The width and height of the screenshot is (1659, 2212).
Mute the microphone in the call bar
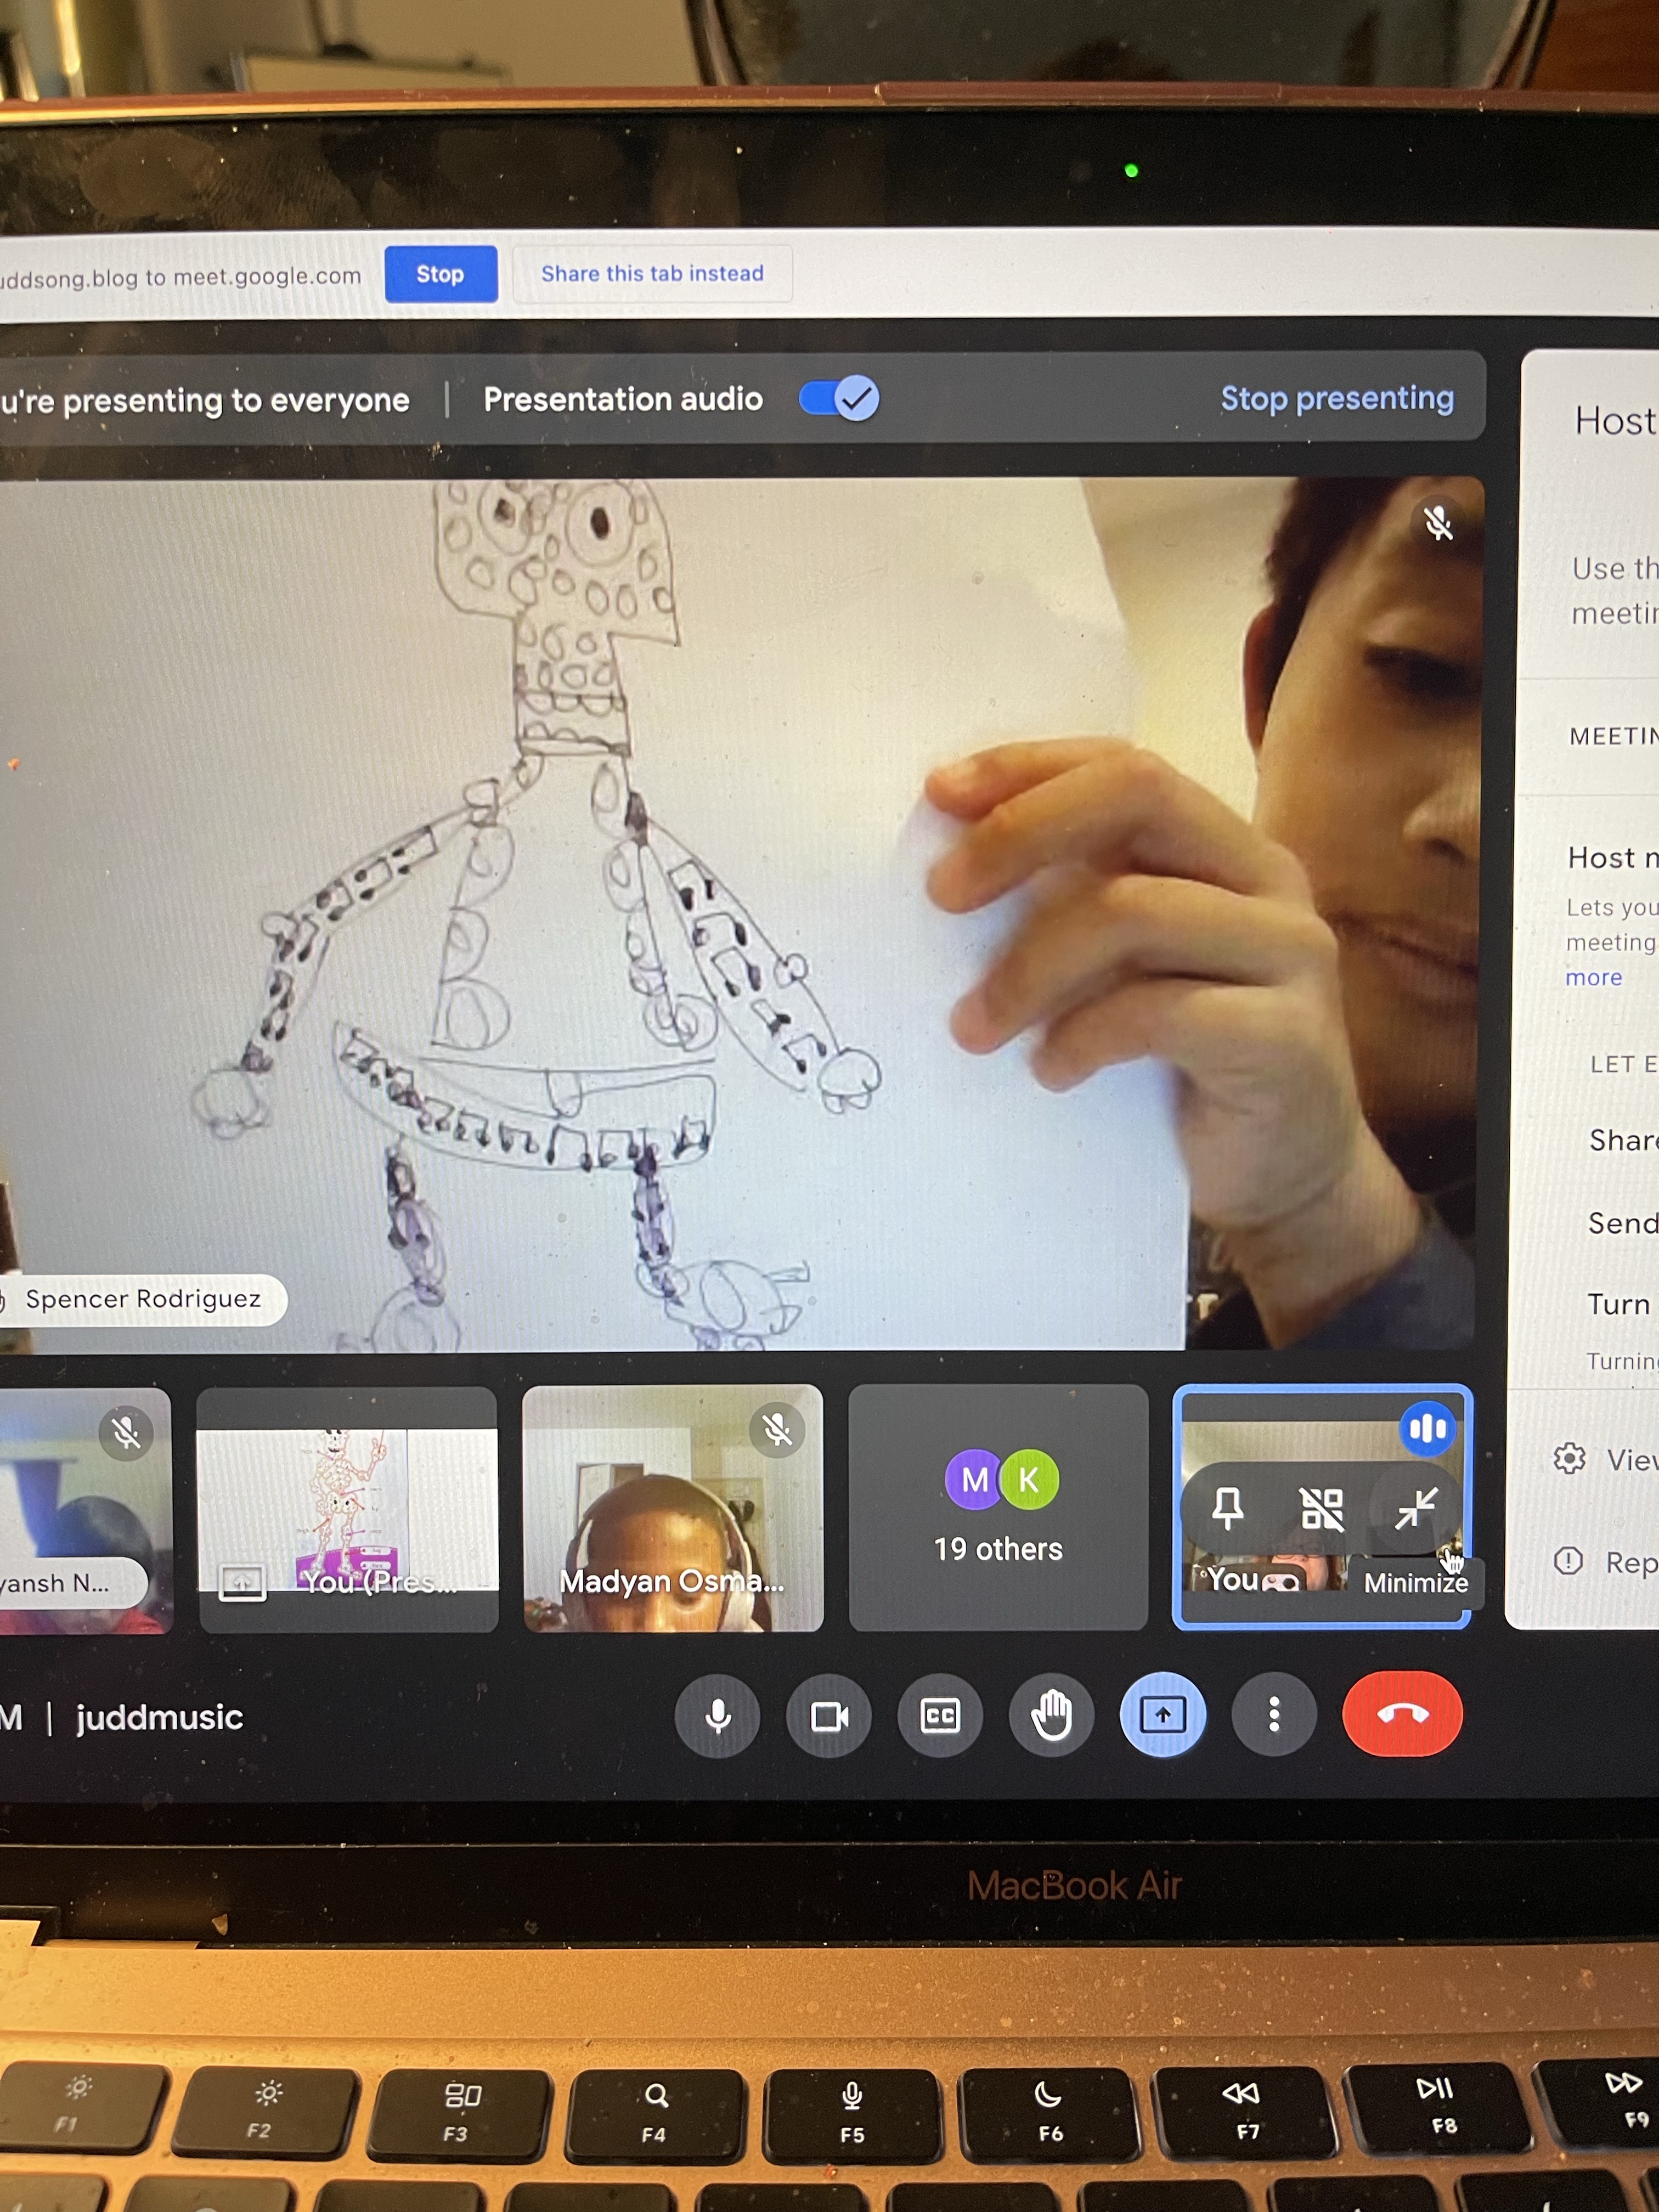(717, 1716)
